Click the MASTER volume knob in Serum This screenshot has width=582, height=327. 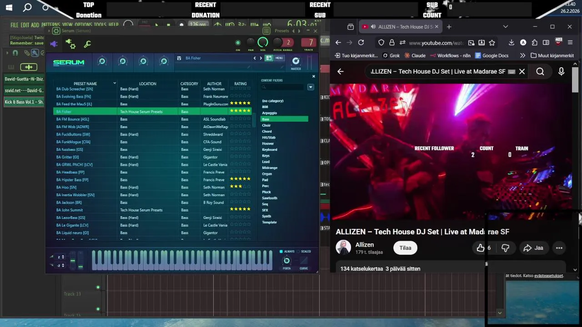296,61
